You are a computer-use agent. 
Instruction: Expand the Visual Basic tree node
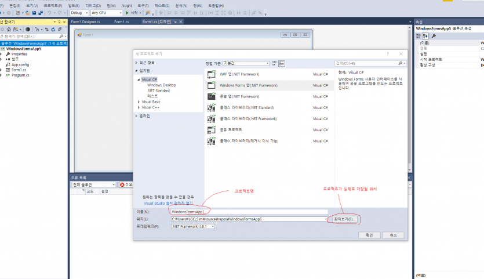click(x=139, y=102)
